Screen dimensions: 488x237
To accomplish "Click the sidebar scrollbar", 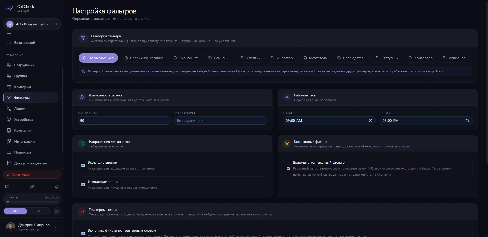I will (x=63, y=110).
